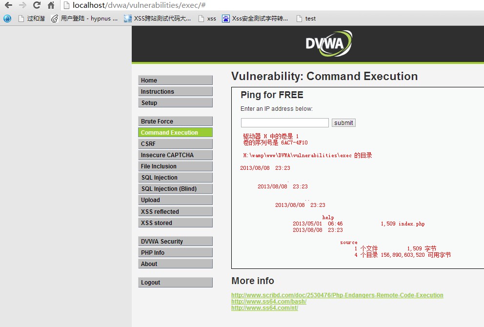Click Logout in the sidebar
Image resolution: width=484 pixels, height=327 pixels.
coord(175,282)
